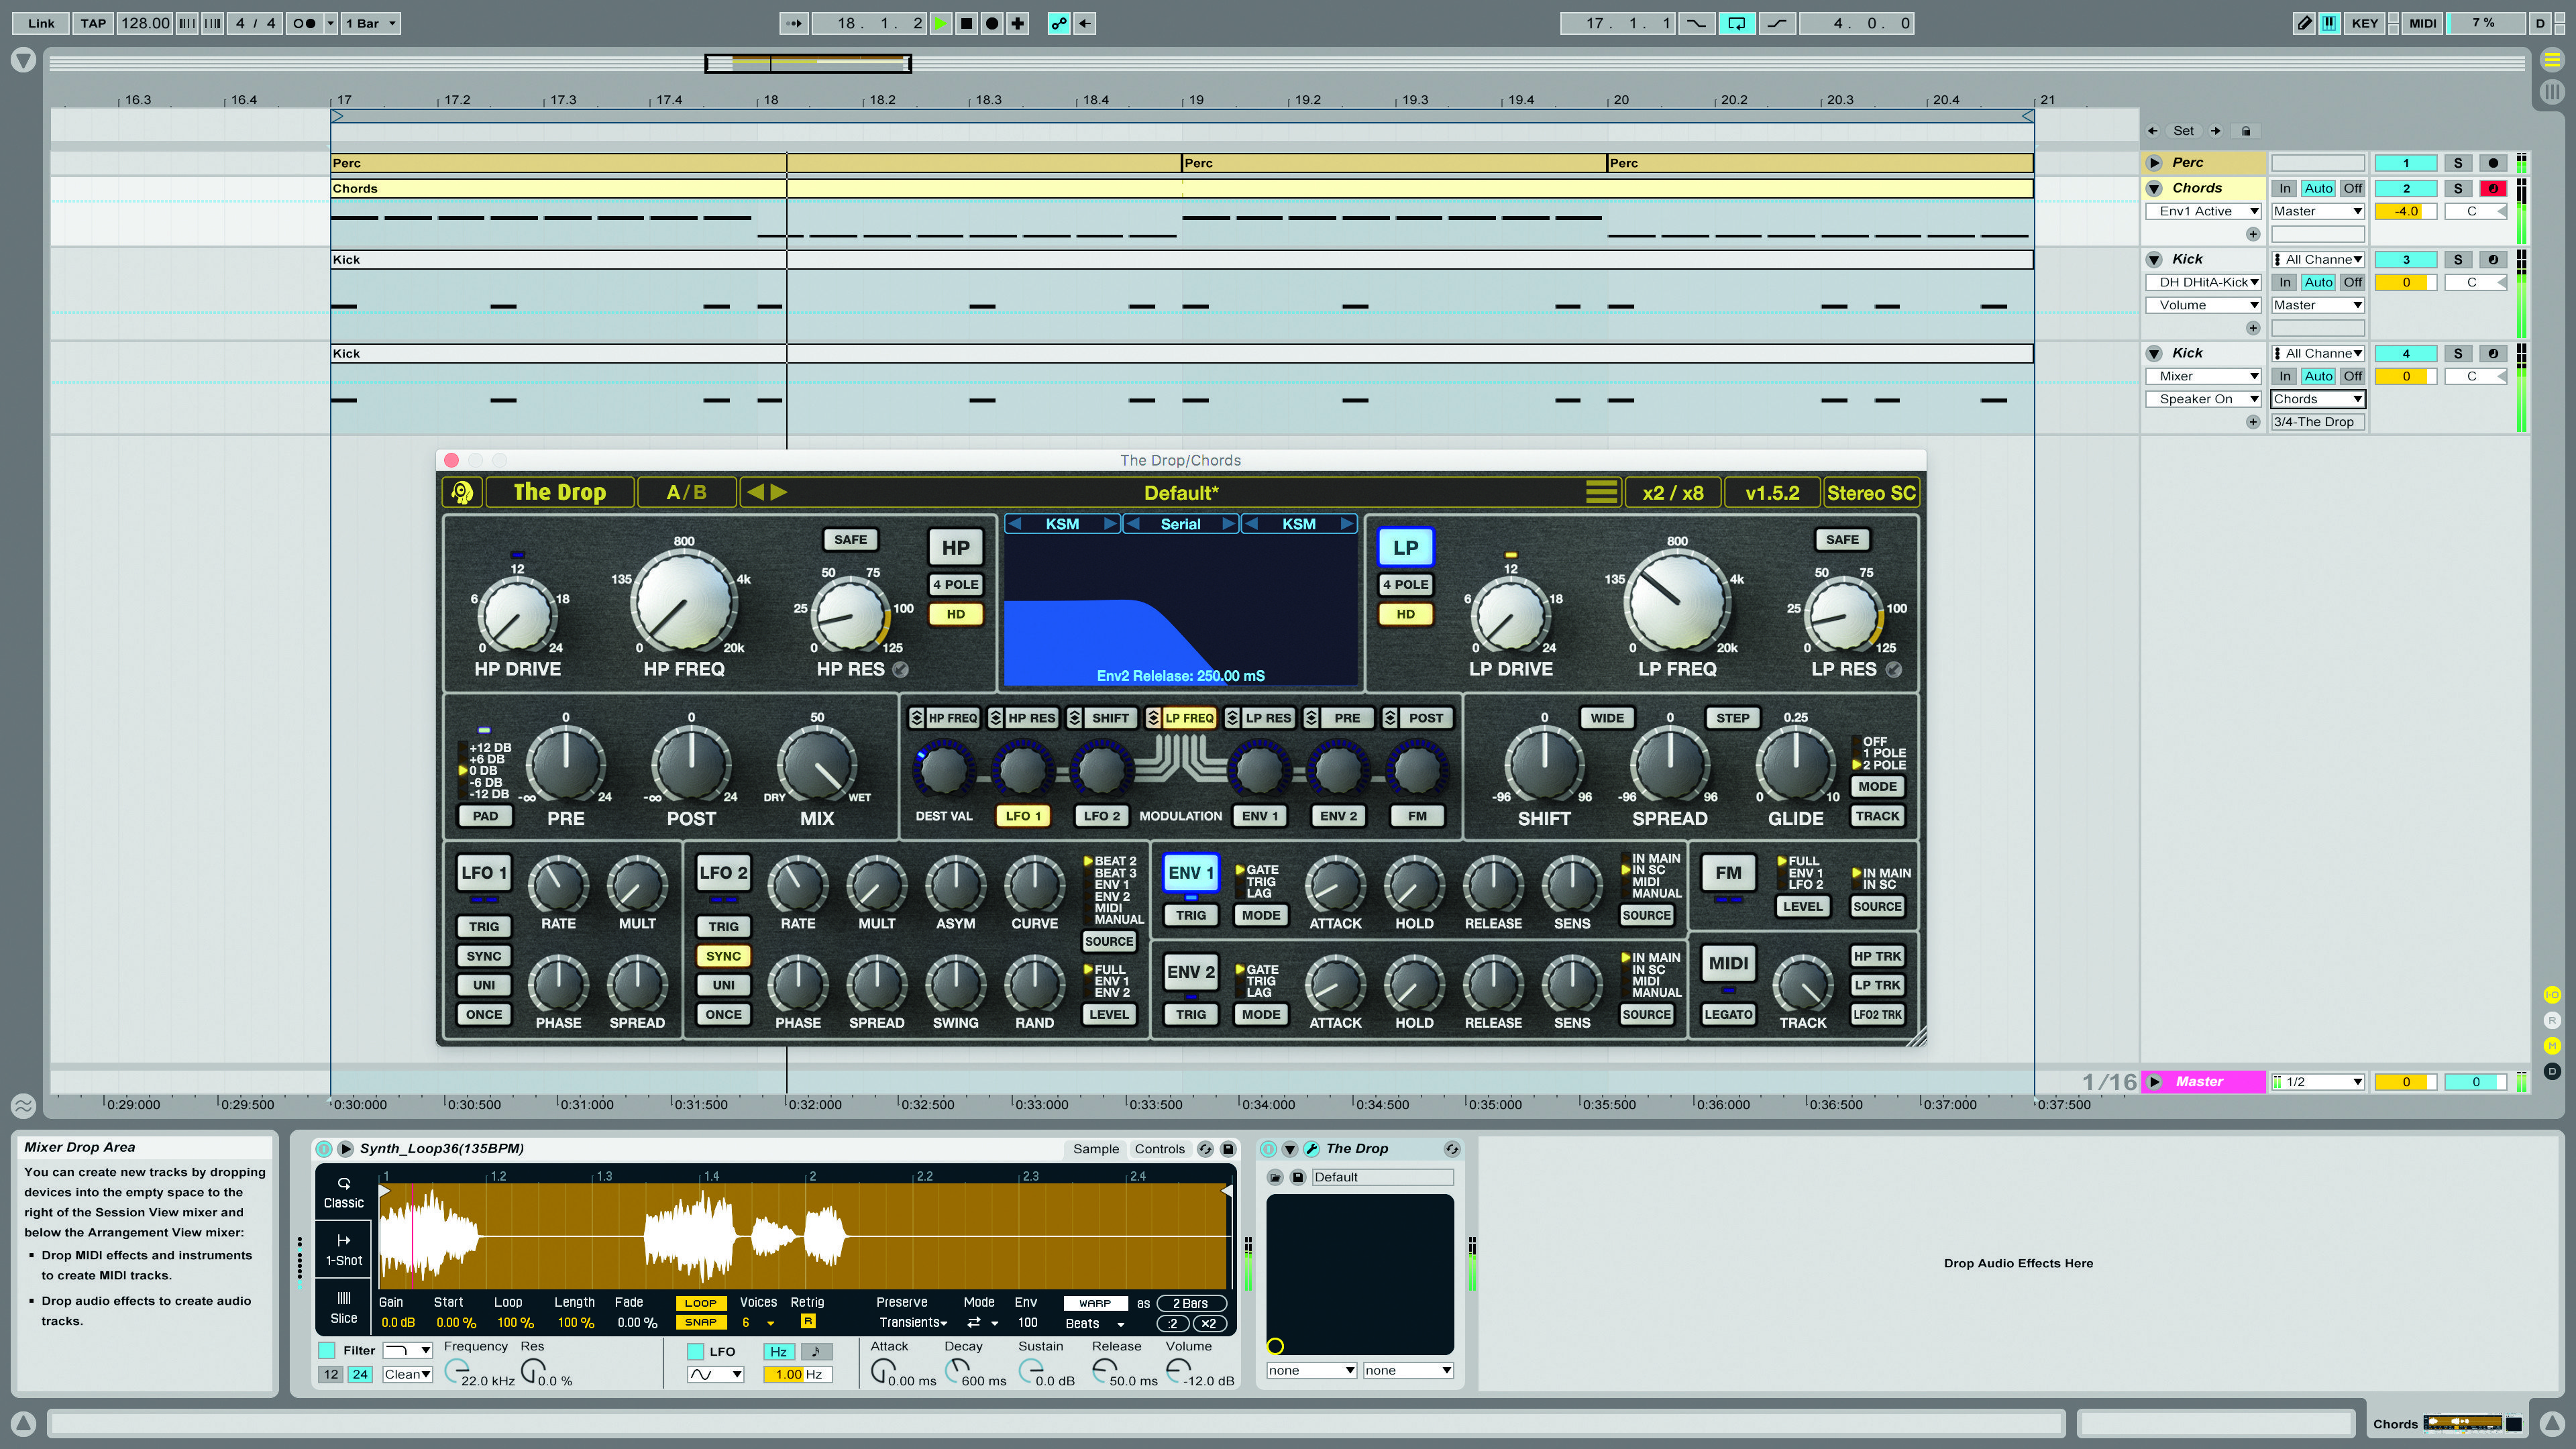Open the Env1 Active automation dropdown

(2204, 211)
